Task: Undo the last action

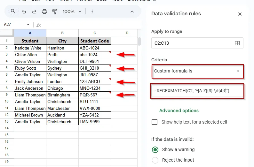Action: 24,11
